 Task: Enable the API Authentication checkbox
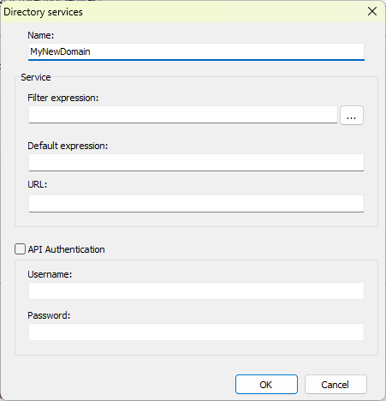(20, 249)
